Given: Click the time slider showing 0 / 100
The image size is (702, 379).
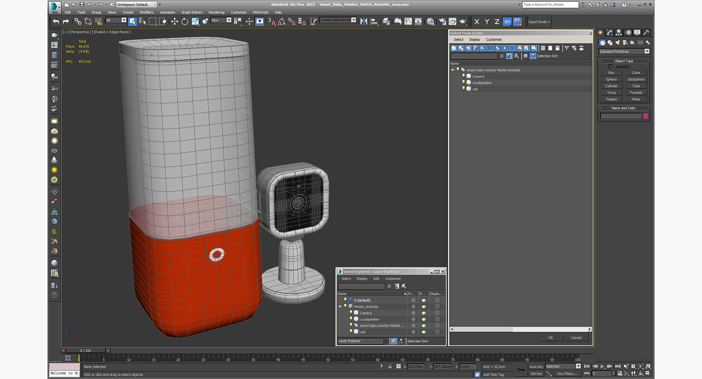Looking at the screenshot, I should [85, 351].
